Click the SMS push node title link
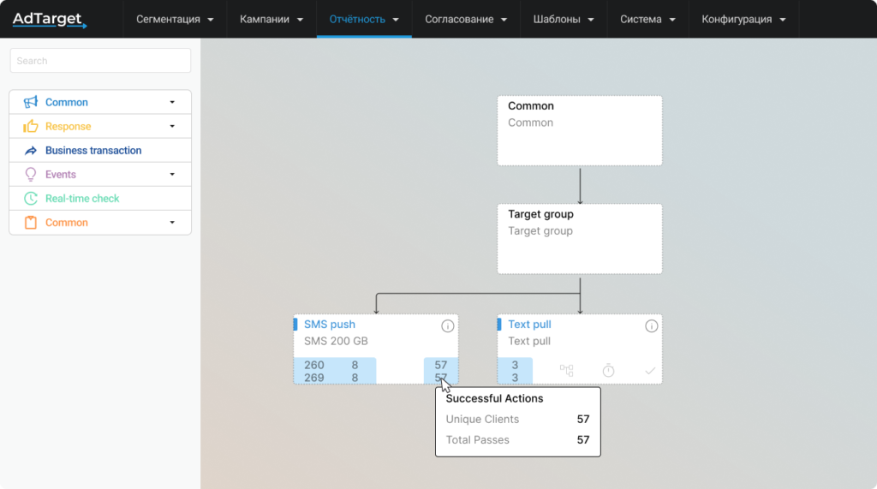Viewport: 877px width, 489px height. coord(330,325)
